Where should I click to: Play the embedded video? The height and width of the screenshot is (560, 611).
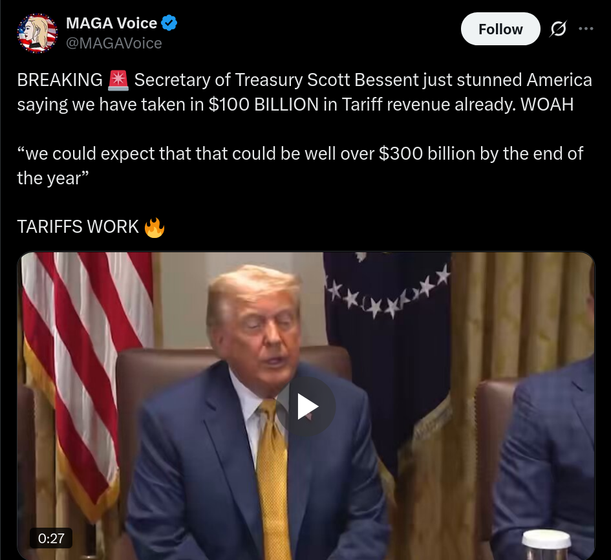pyautogui.click(x=306, y=406)
